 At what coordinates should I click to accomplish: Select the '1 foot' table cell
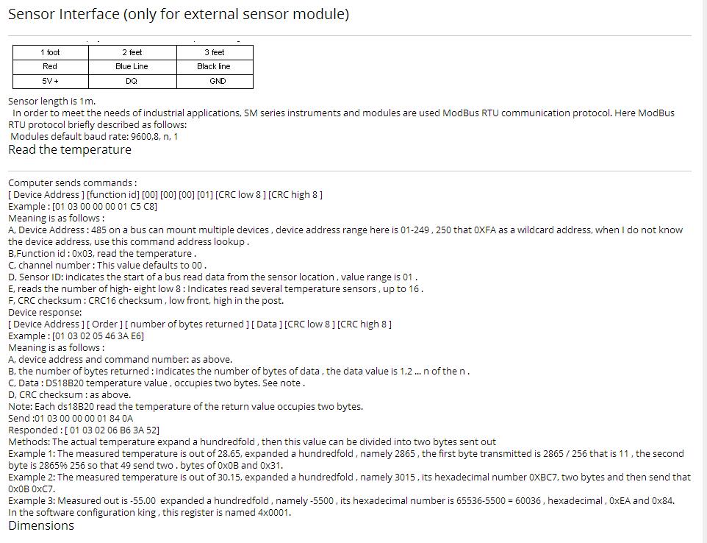51,52
